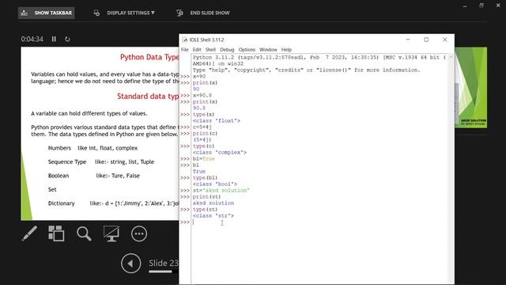Open more slide show options ellipsis

coord(139,234)
